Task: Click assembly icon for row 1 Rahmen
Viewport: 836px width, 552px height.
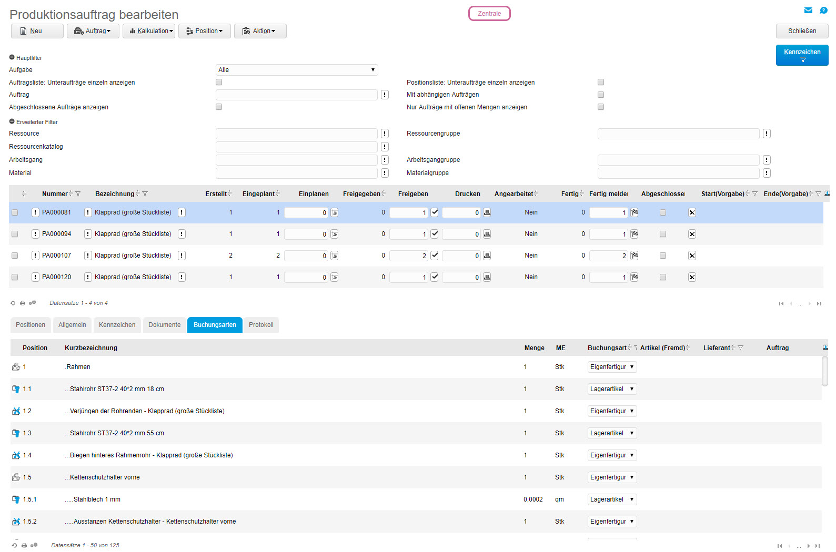Action: (16, 367)
